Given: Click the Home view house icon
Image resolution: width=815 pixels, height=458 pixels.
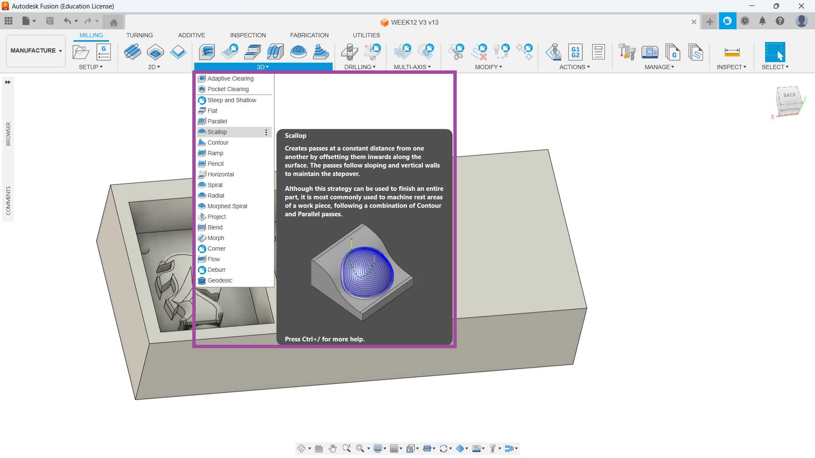Looking at the screenshot, I should click(113, 22).
